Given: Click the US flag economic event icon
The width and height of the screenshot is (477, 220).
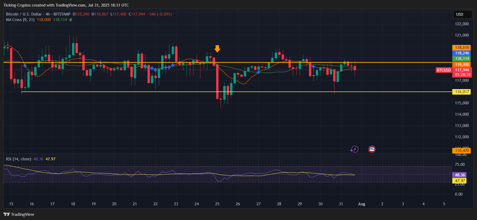Looking at the screenshot, I should [x=372, y=149].
